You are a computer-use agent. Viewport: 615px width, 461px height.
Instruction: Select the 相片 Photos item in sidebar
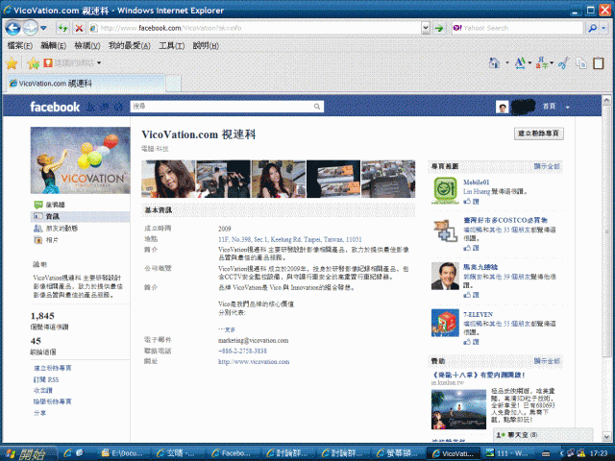[46, 240]
